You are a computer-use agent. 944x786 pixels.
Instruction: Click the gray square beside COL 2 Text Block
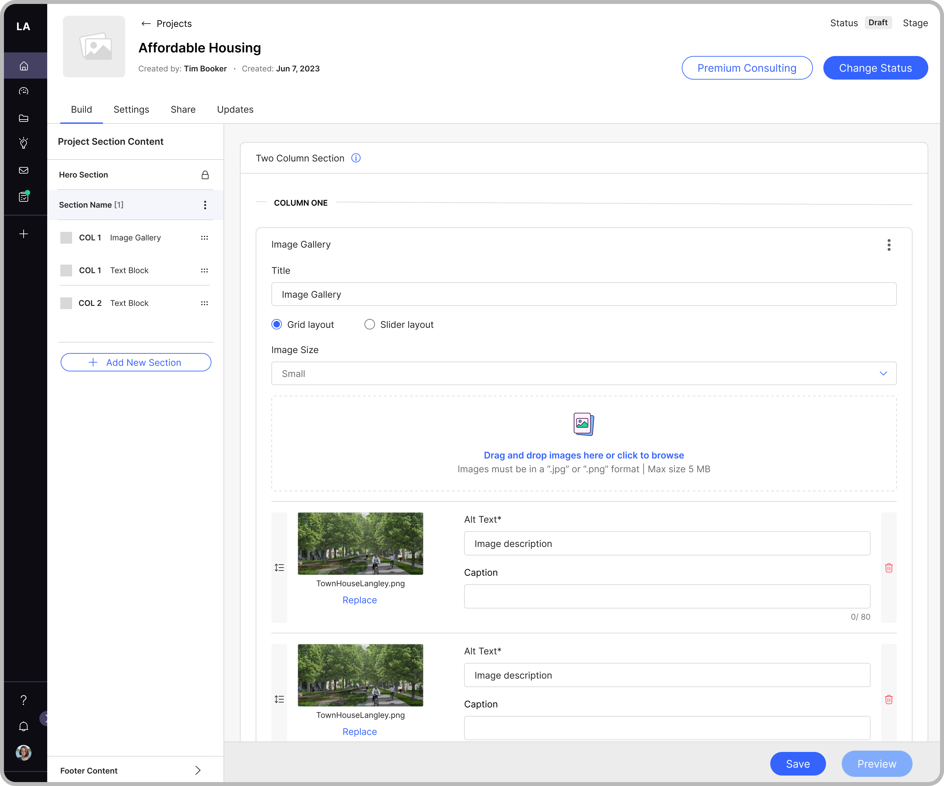coord(66,303)
